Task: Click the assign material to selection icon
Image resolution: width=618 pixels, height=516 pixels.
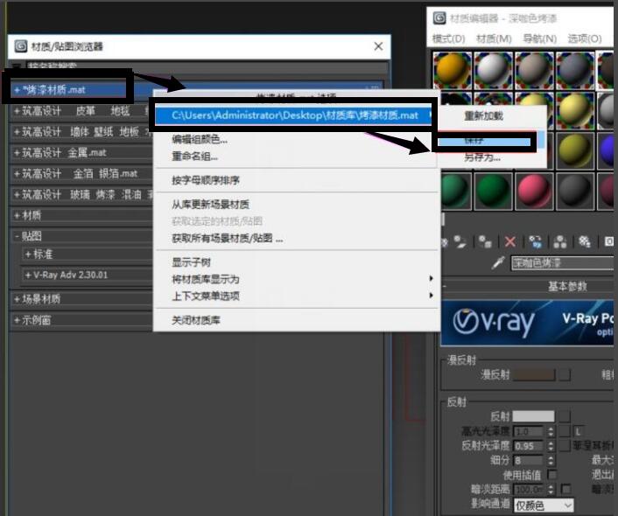Action: 485,241
